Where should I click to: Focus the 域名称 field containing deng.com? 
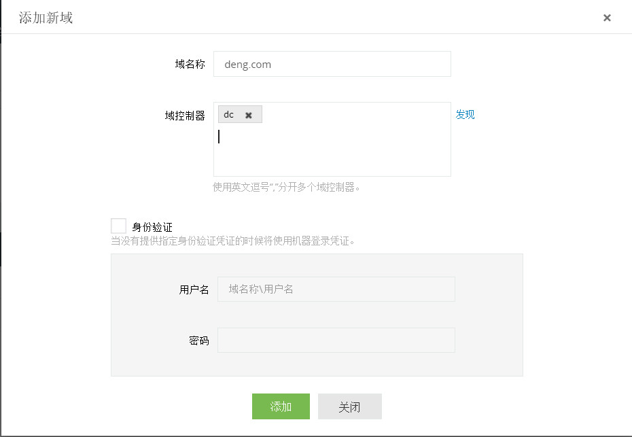(x=332, y=65)
